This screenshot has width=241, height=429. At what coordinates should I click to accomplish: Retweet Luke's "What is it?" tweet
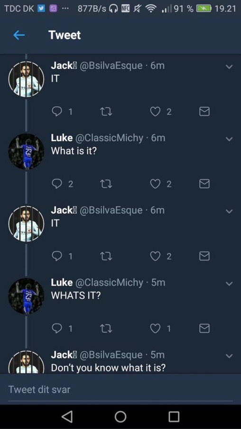[x=106, y=184]
